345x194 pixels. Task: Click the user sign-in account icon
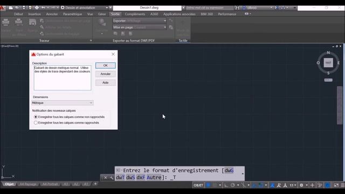244,8
